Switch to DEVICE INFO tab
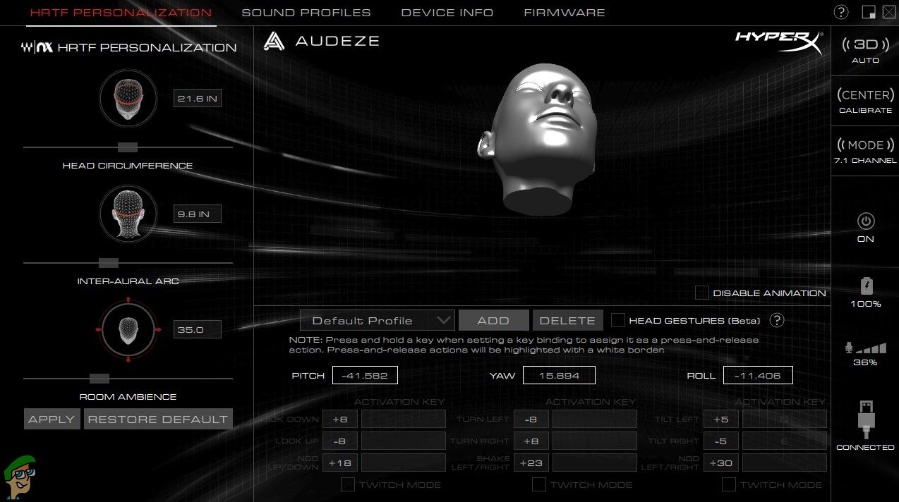Viewport: 899px width, 502px height. (447, 13)
